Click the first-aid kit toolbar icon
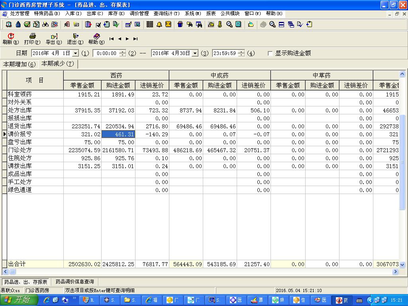This screenshot has width=408, height=306. [x=9, y=24]
